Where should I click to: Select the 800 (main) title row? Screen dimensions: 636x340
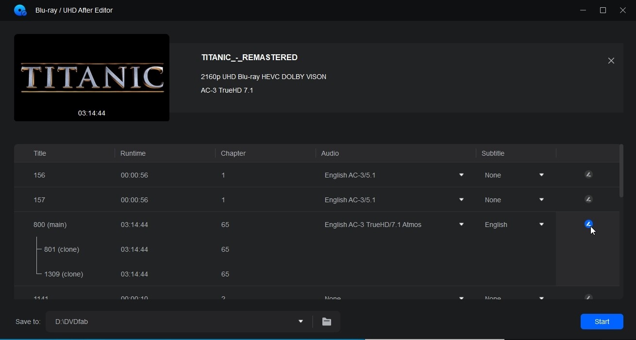coord(317,225)
